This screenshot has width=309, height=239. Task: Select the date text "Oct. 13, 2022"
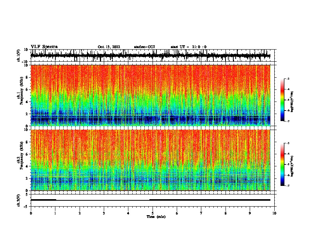pyautogui.click(x=109, y=47)
